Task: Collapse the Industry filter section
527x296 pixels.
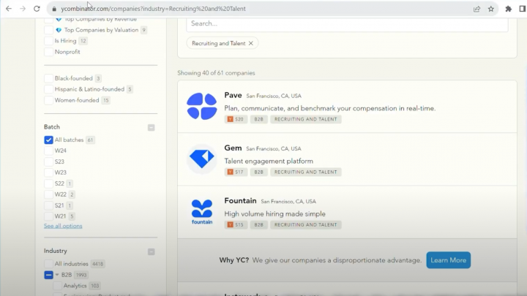Action: tap(152, 251)
